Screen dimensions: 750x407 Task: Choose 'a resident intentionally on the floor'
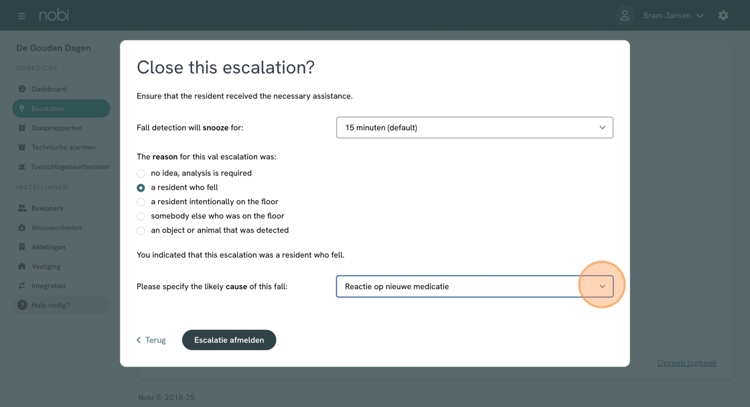pos(141,202)
